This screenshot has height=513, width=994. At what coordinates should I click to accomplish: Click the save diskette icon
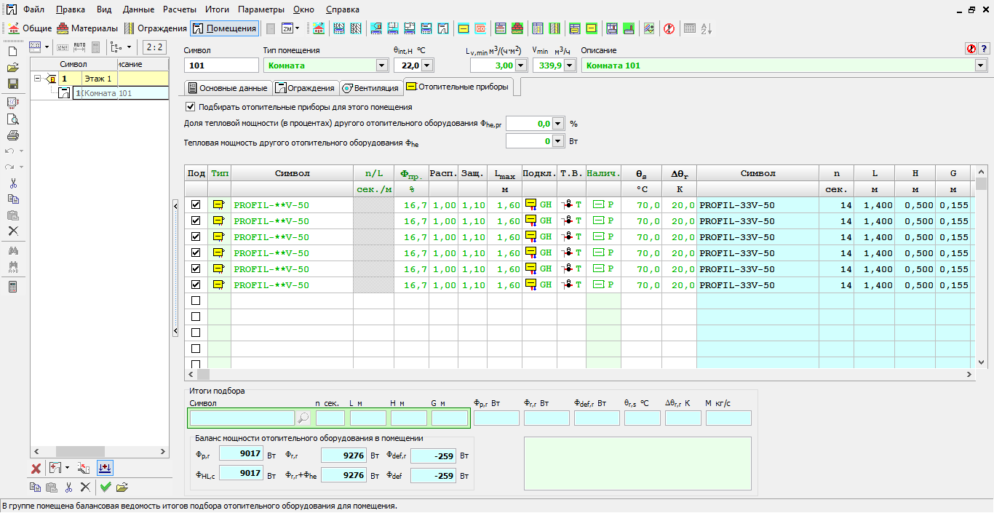tap(12, 84)
